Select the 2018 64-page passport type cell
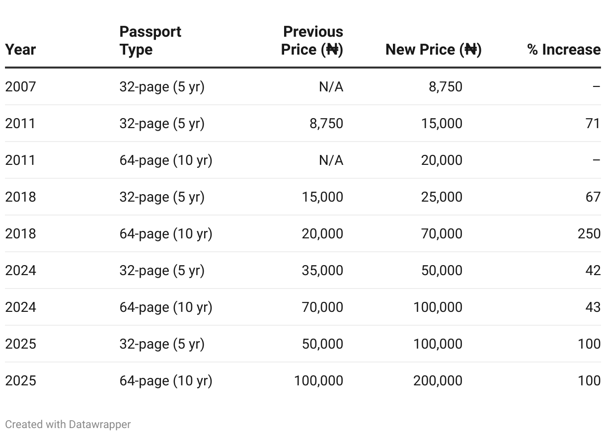The width and height of the screenshot is (606, 436). (x=166, y=234)
